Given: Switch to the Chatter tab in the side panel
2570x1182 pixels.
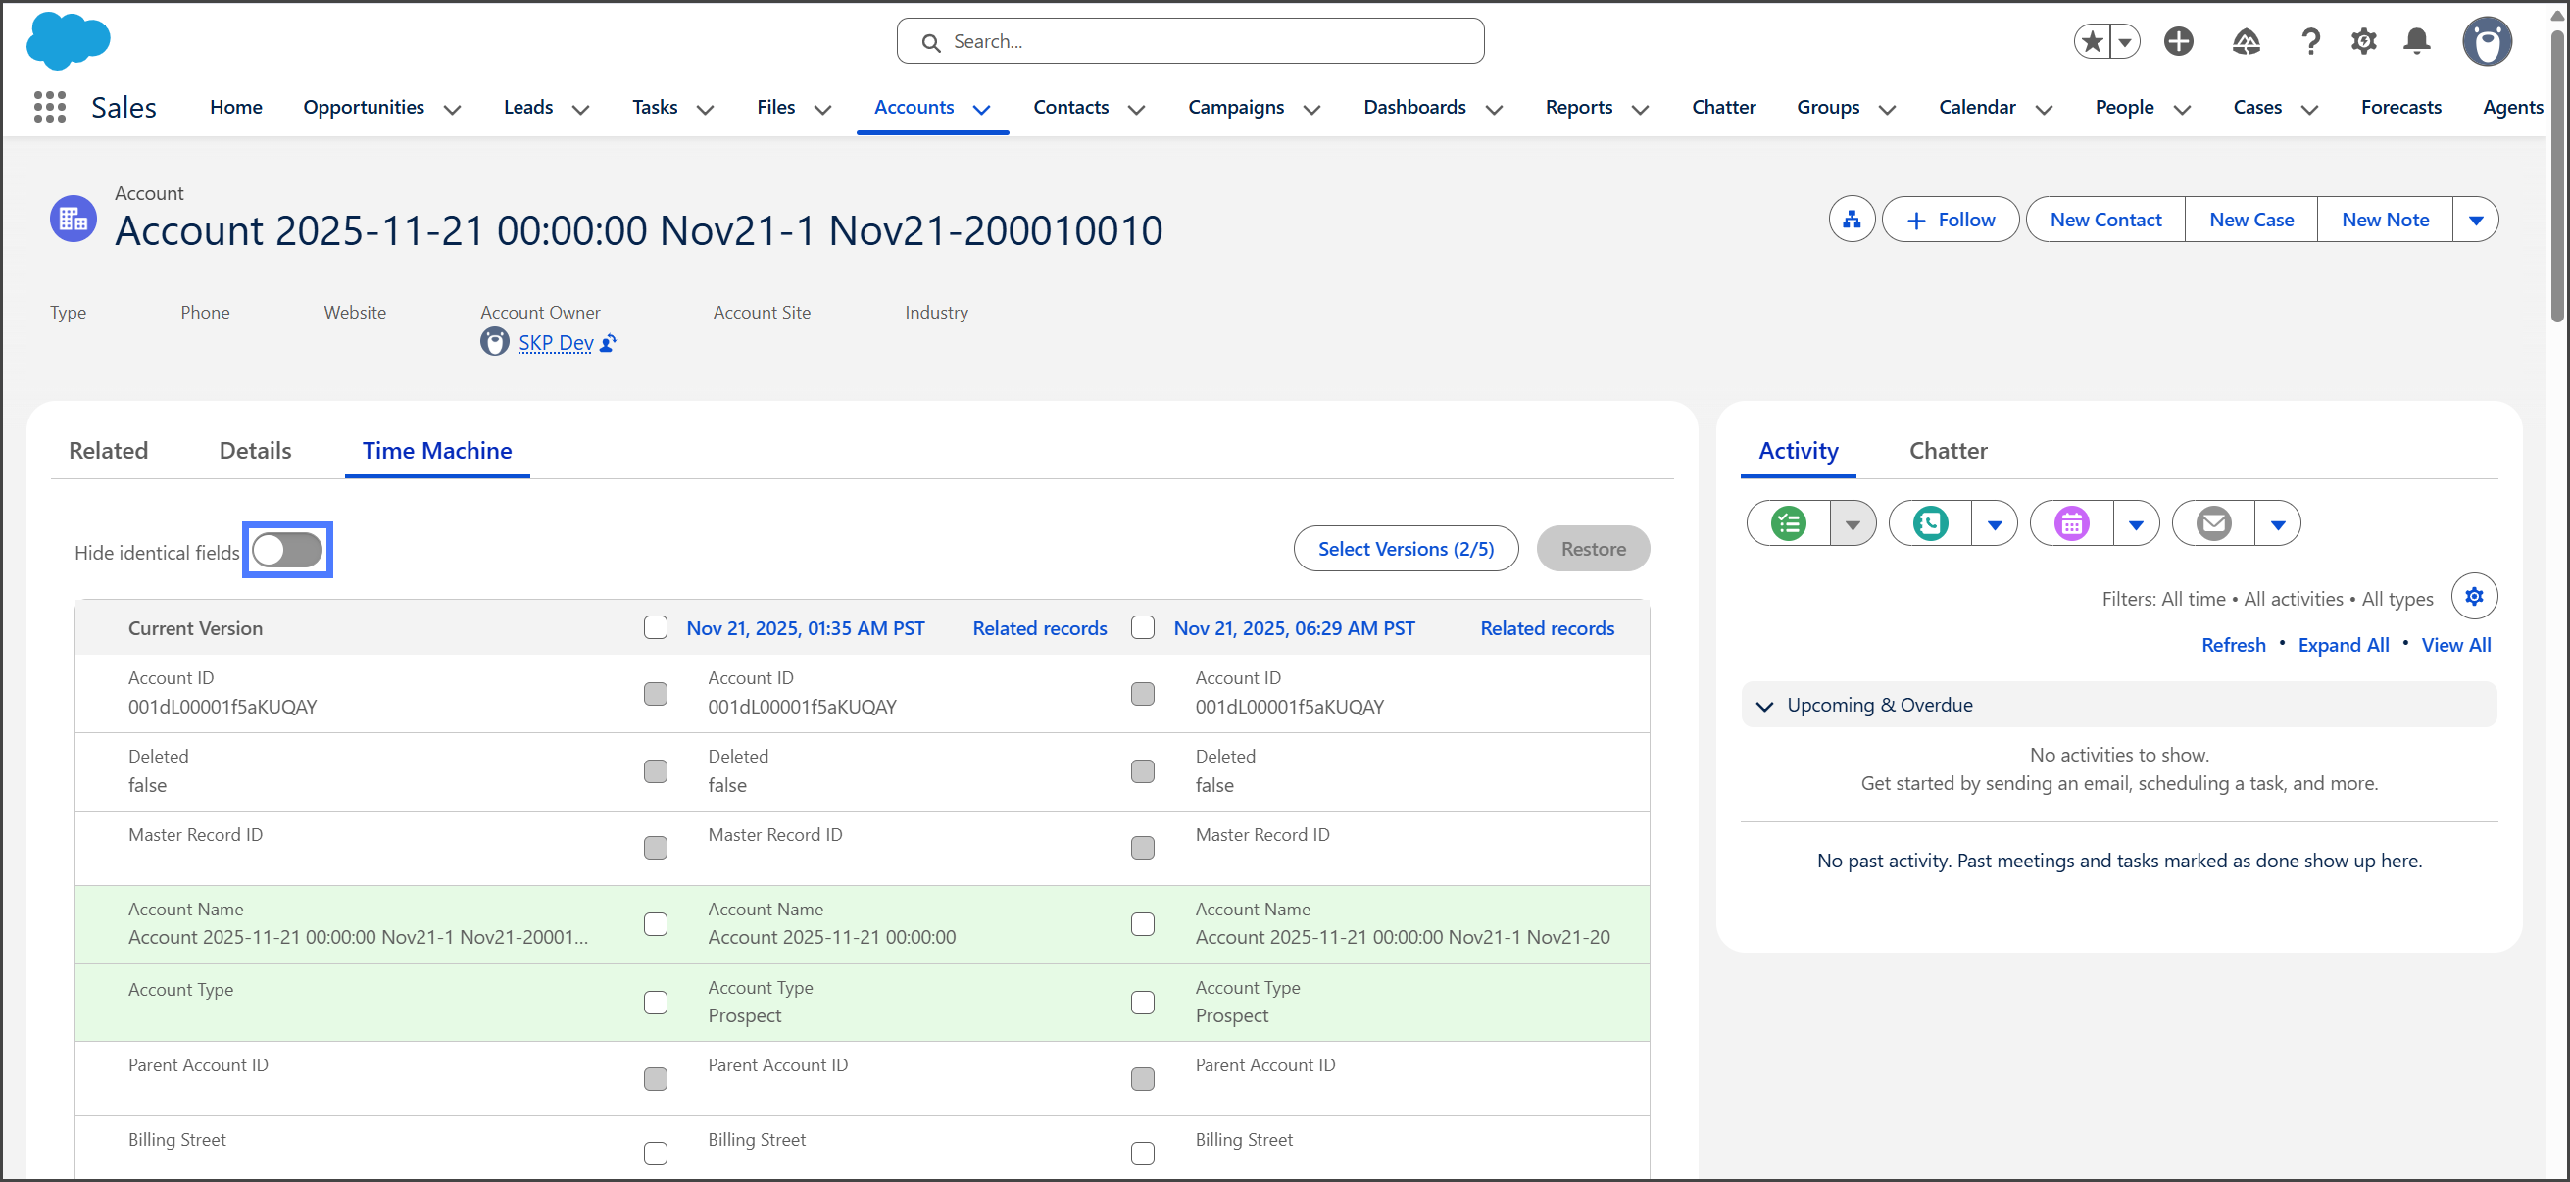Looking at the screenshot, I should (x=1948, y=451).
